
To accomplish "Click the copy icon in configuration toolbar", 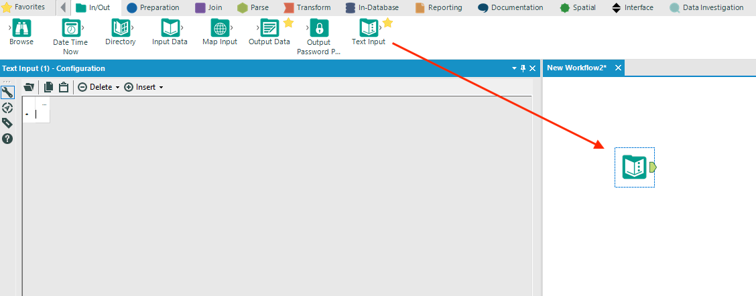I will pyautogui.click(x=49, y=87).
